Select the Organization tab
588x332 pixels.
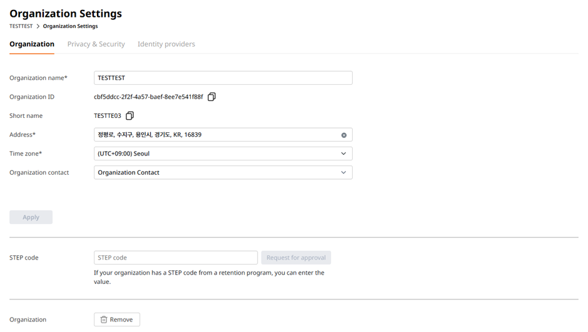pos(32,44)
